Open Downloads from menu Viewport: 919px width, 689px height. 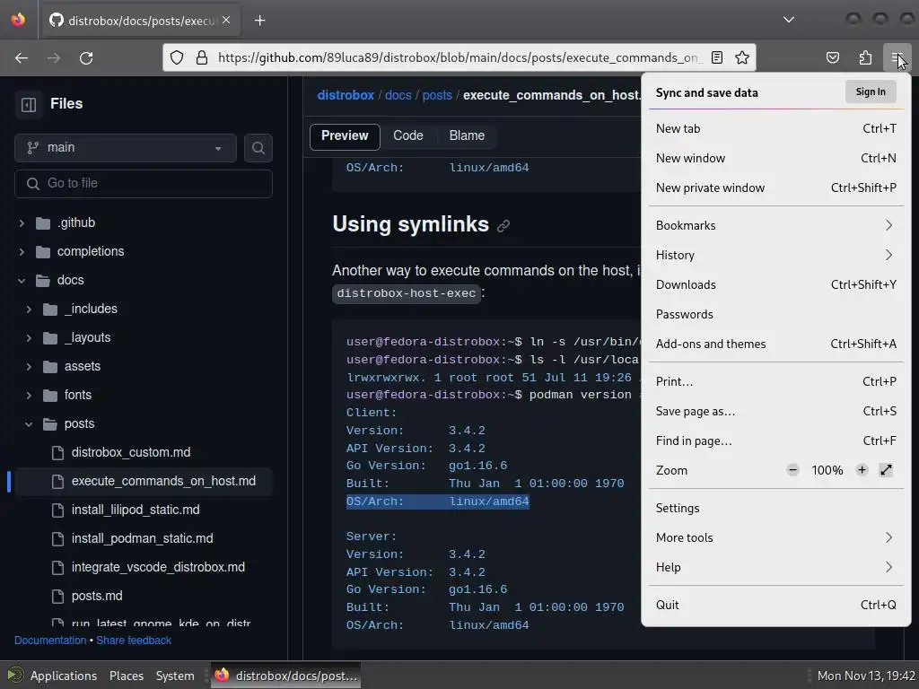pos(776,284)
